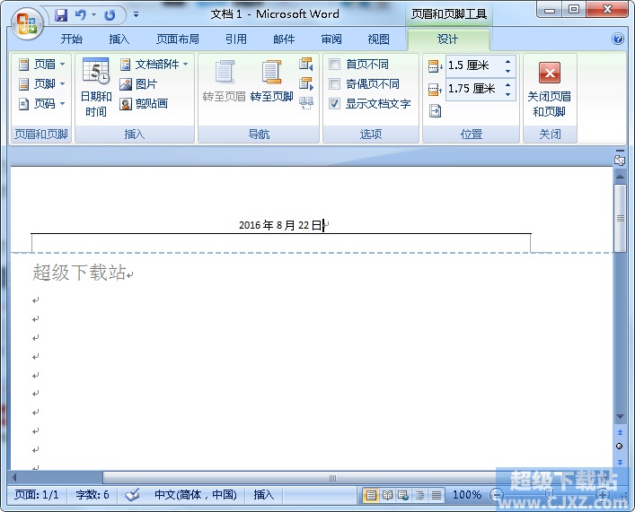
Task: Enable Different First Page checkbox
Action: click(335, 65)
